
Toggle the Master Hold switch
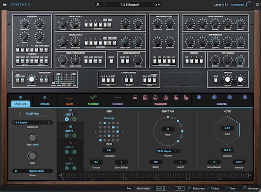(216, 80)
